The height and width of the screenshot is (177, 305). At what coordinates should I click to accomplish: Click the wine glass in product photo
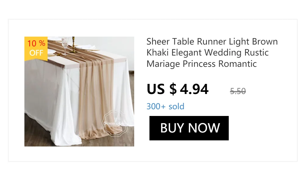point(65,43)
